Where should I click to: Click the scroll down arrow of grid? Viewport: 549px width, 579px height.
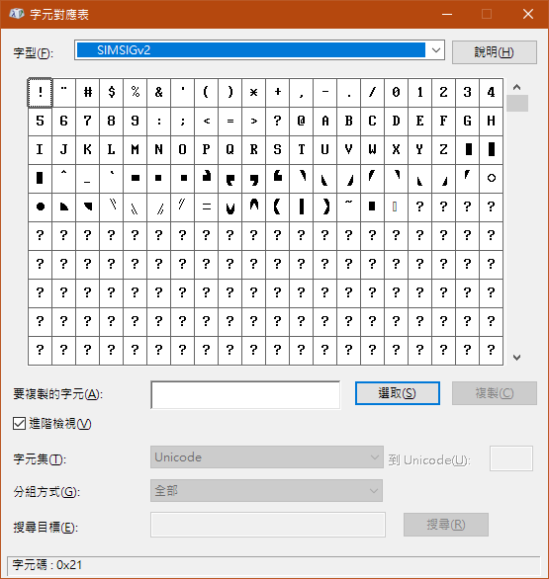click(x=516, y=357)
